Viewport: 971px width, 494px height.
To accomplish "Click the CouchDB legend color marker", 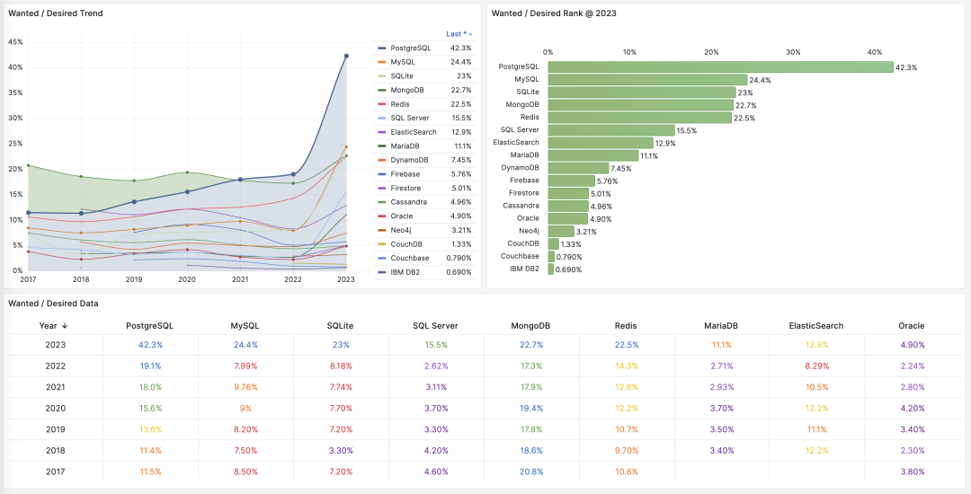I will tap(382, 244).
